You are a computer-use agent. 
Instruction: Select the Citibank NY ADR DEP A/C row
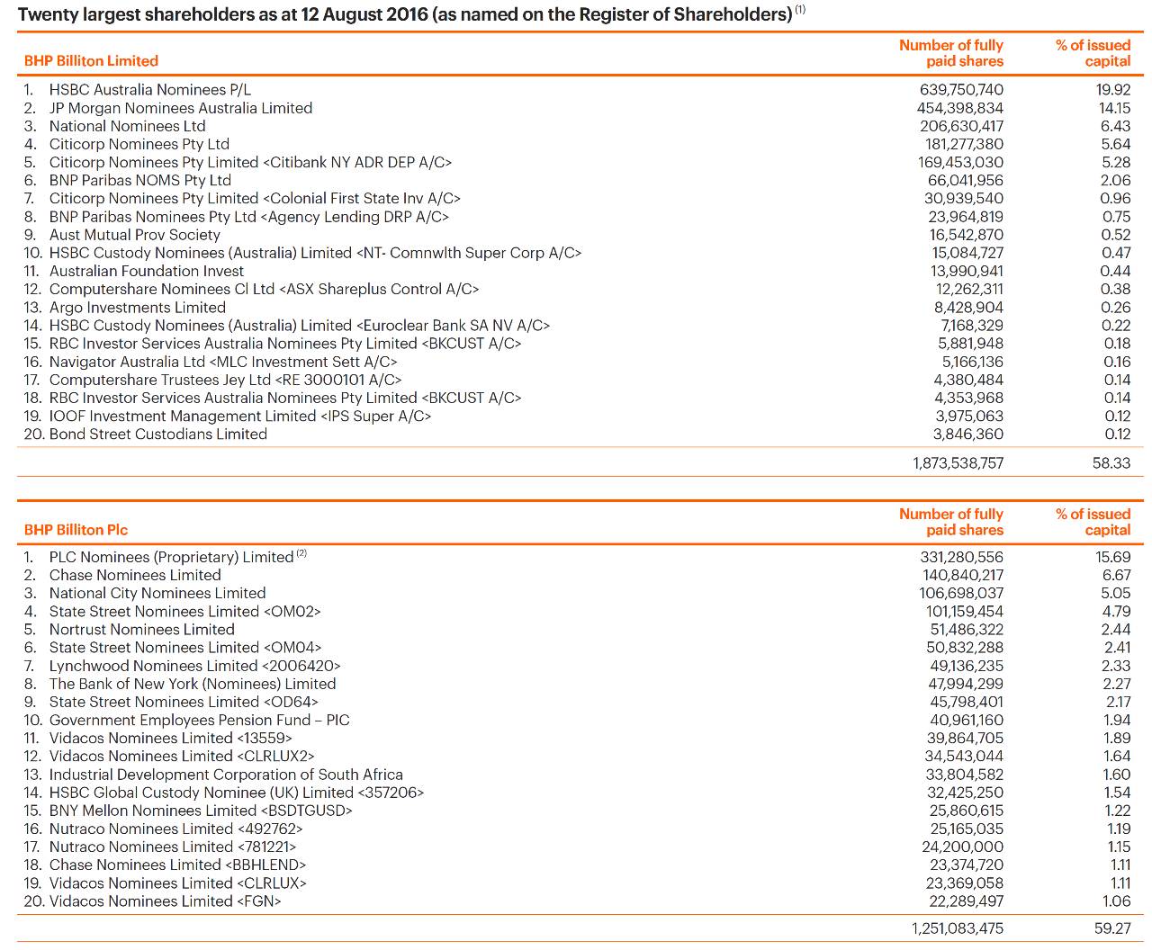[250, 162]
